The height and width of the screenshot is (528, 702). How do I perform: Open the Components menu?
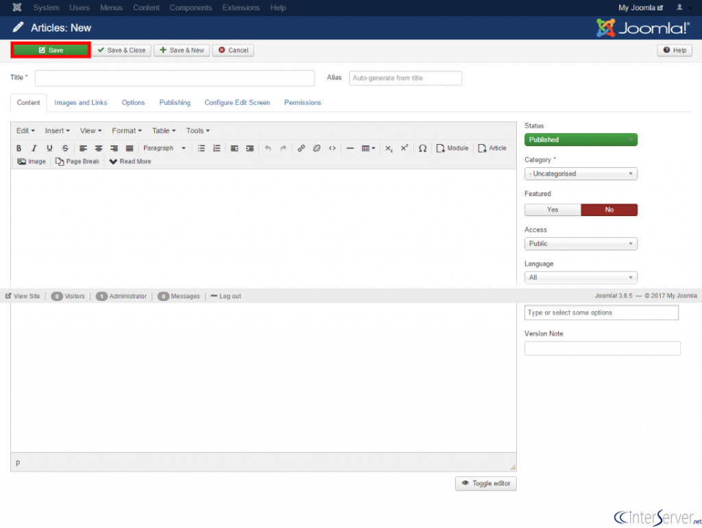(191, 8)
